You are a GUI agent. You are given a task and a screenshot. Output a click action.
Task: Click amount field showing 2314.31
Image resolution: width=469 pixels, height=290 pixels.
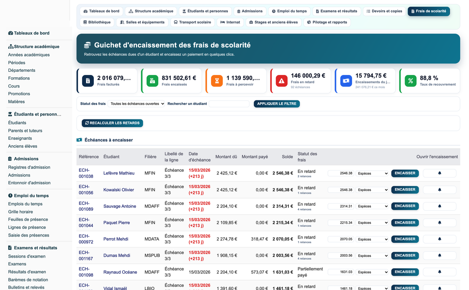(341, 206)
